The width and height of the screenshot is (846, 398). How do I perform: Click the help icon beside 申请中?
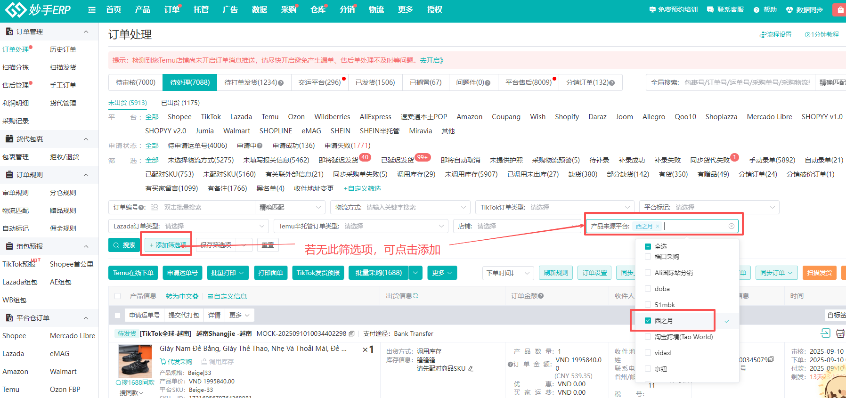(x=260, y=146)
